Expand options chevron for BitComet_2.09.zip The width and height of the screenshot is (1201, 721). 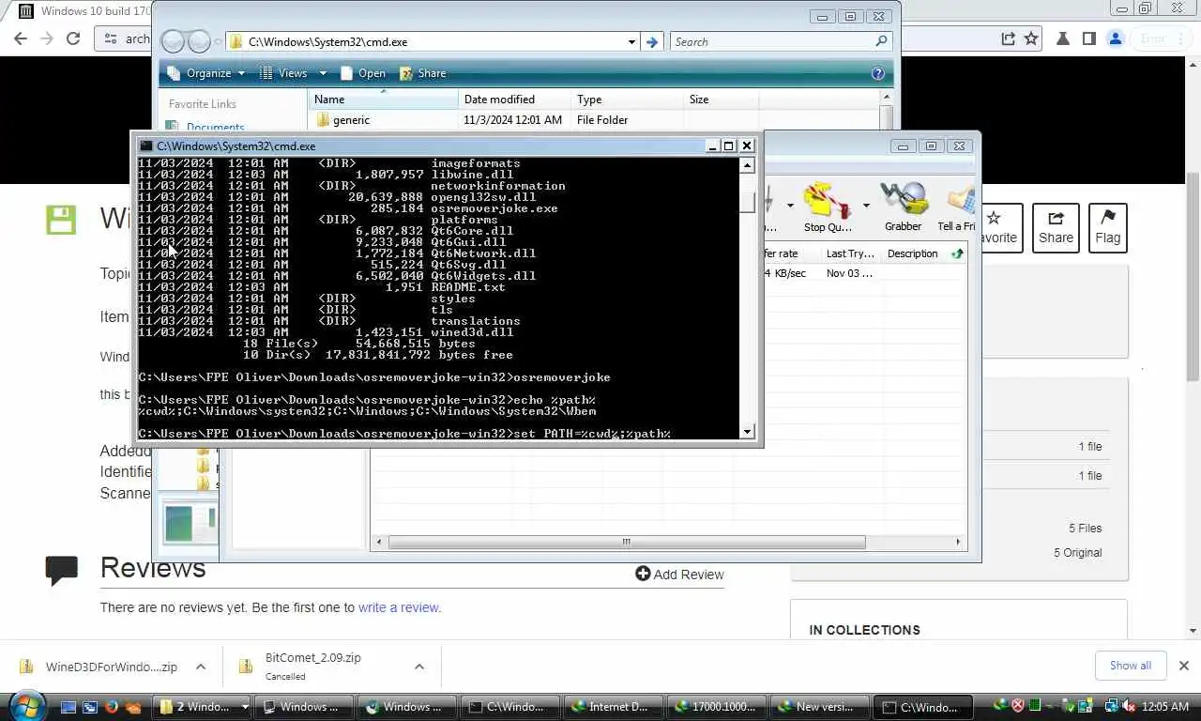click(x=419, y=667)
